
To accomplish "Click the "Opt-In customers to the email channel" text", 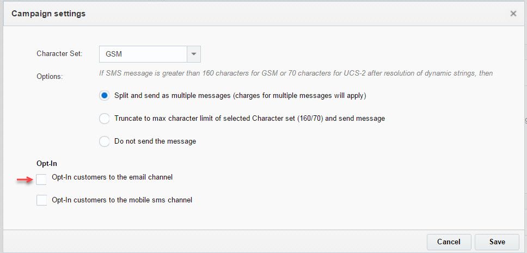I will click(112, 177).
